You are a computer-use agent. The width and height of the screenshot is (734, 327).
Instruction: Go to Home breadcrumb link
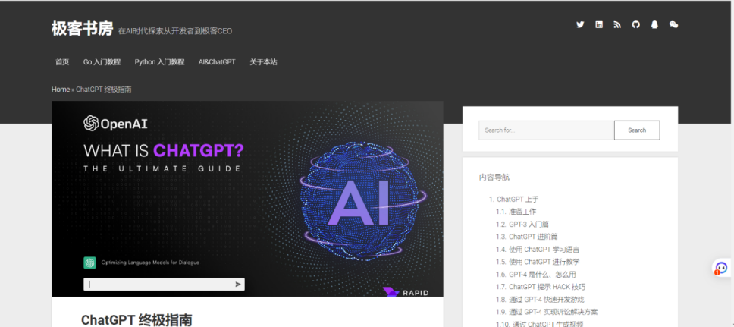61,89
